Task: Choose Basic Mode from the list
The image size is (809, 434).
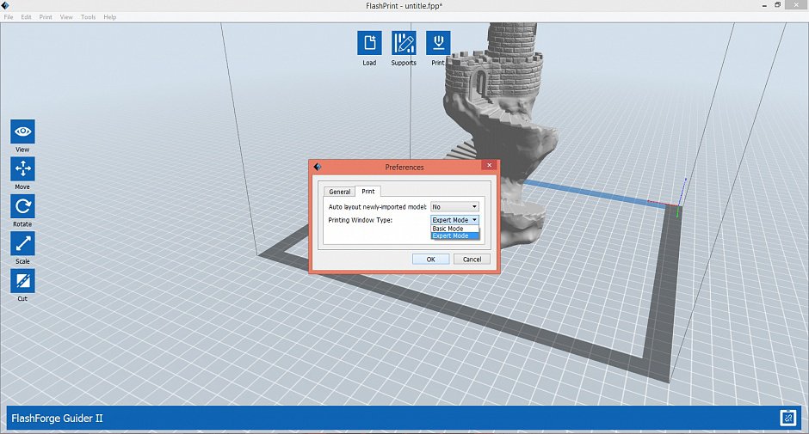Action: (448, 229)
